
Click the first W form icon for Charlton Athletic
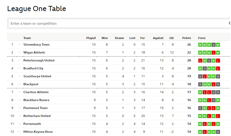tap(200, 92)
